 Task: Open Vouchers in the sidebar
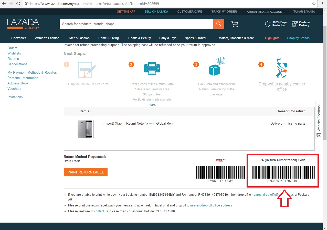point(14,89)
